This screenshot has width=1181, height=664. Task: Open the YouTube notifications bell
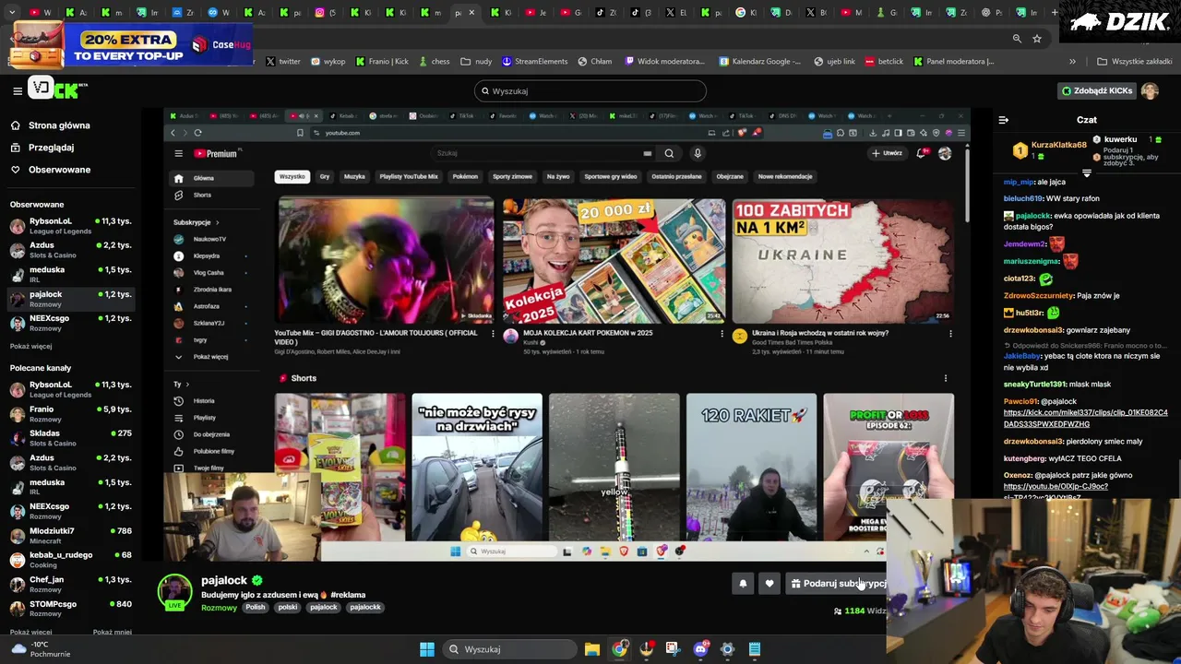[921, 153]
